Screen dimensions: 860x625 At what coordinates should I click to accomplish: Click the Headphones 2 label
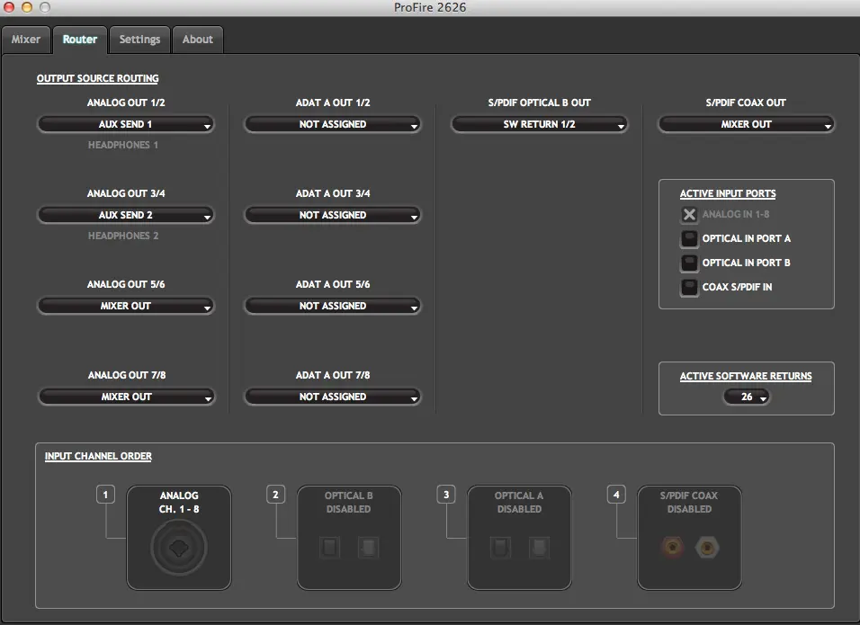click(123, 236)
